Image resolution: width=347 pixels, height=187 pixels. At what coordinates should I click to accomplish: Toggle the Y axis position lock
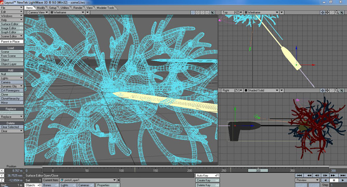[2, 176]
